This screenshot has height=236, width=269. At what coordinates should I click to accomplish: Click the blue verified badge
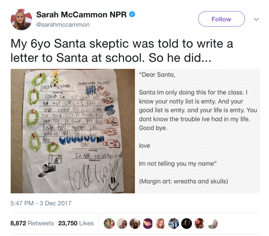tap(132, 15)
